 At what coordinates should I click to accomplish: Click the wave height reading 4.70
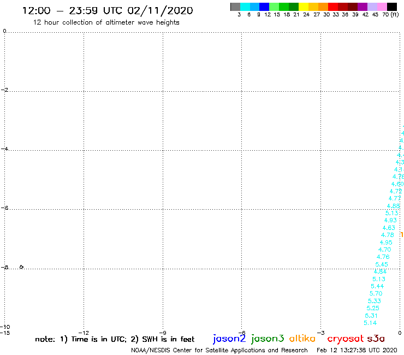(384, 250)
